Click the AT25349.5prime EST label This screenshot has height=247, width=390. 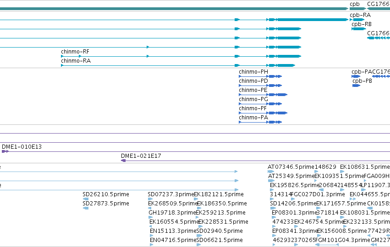291,176
